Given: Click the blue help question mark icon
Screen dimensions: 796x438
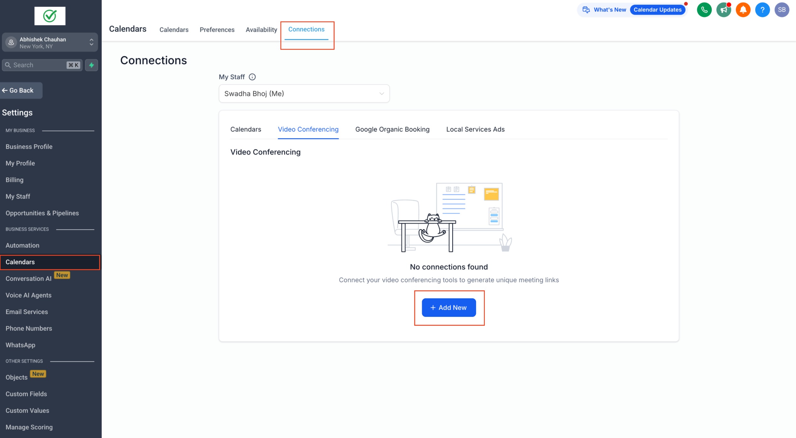Looking at the screenshot, I should 762,10.
